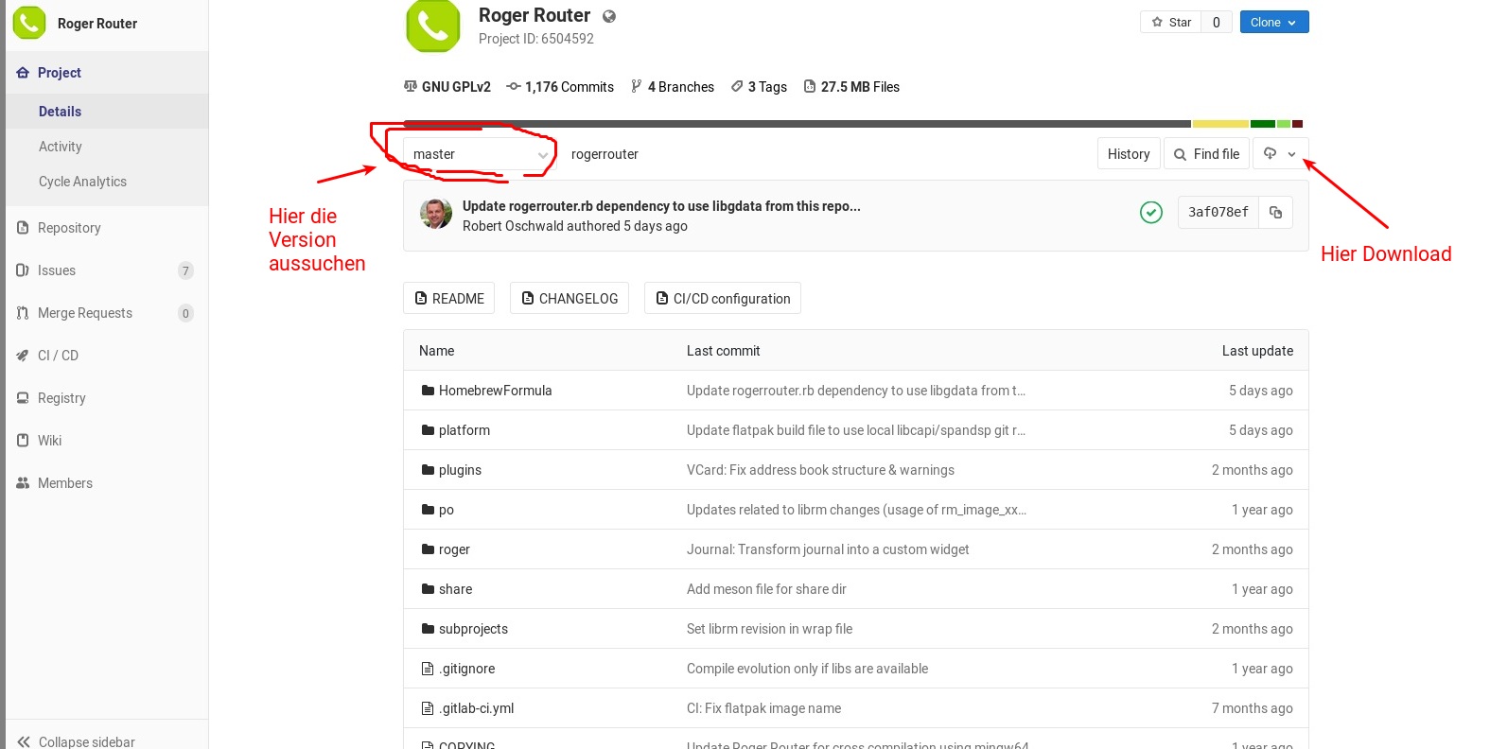Open the CHANGELOG button
Image resolution: width=1490 pixels, height=749 pixels.
tap(570, 298)
